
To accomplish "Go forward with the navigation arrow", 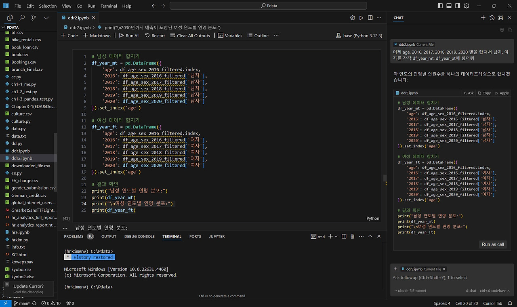I will coord(163,6).
